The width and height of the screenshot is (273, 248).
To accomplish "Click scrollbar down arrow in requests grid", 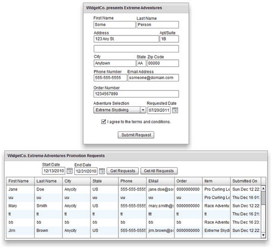I will click(264, 235).
